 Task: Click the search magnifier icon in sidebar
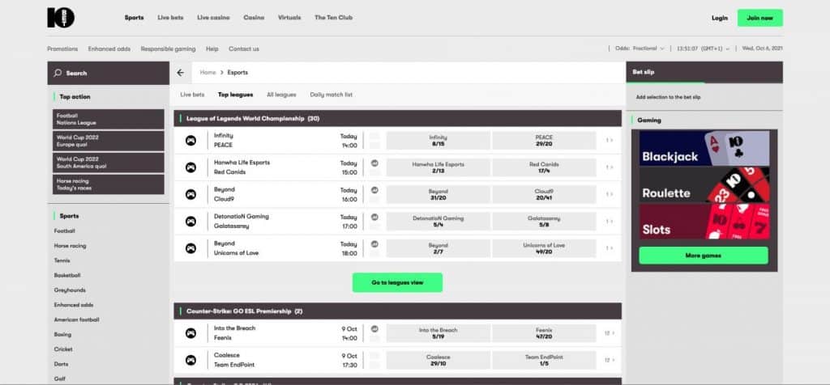(x=58, y=73)
